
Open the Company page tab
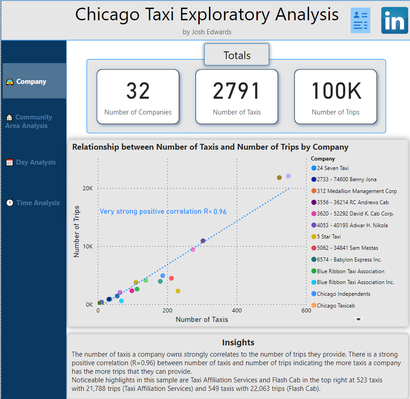pyautogui.click(x=34, y=81)
